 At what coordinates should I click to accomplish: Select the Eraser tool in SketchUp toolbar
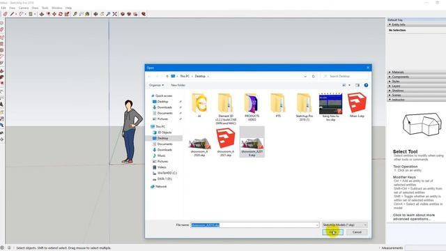(x=5, y=14)
